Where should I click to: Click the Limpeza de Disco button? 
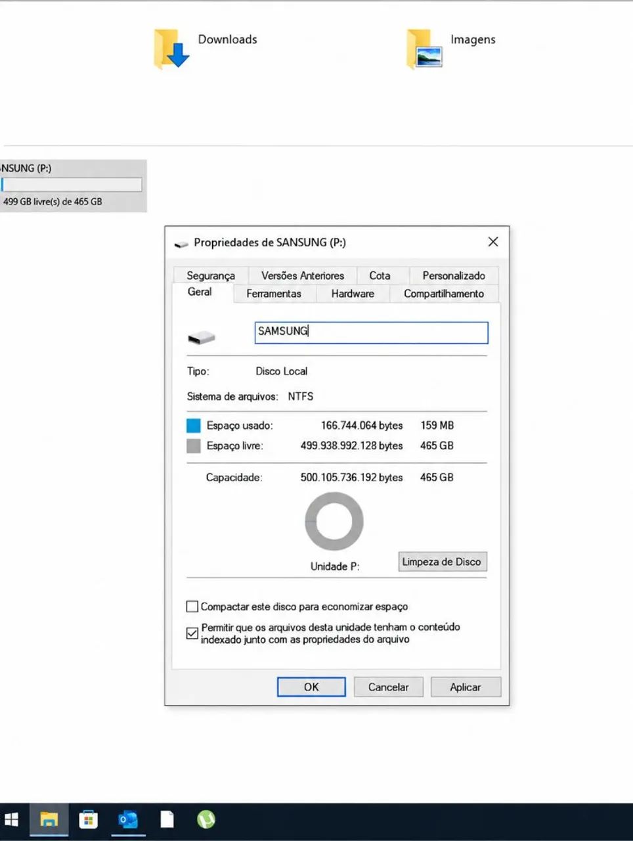tap(443, 562)
